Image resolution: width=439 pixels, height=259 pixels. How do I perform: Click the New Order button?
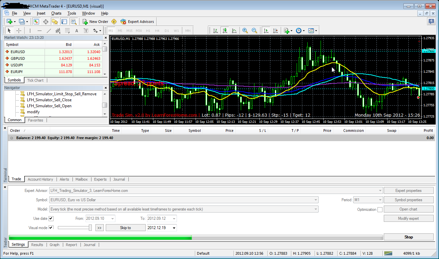[95, 22]
